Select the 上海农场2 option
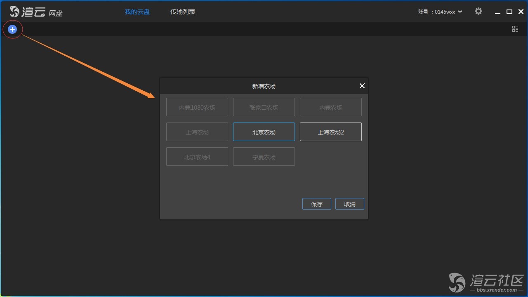Viewport: 528px width, 297px height. click(331, 132)
